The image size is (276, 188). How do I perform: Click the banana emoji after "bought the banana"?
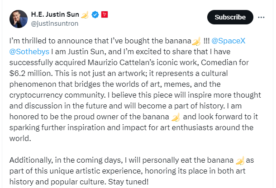point(196,41)
